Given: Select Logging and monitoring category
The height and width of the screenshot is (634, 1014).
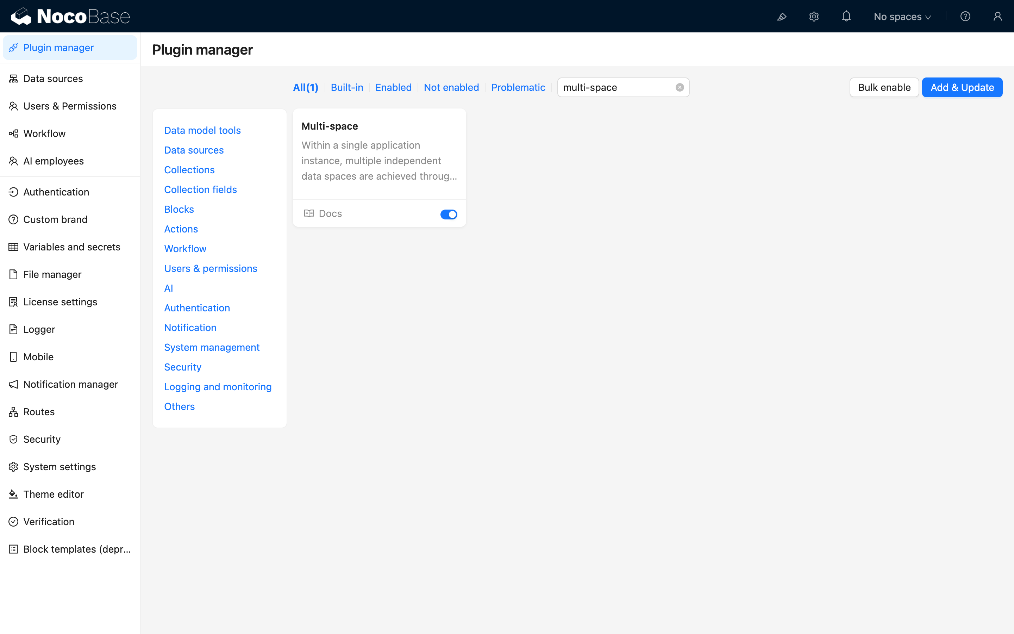Looking at the screenshot, I should [x=218, y=387].
